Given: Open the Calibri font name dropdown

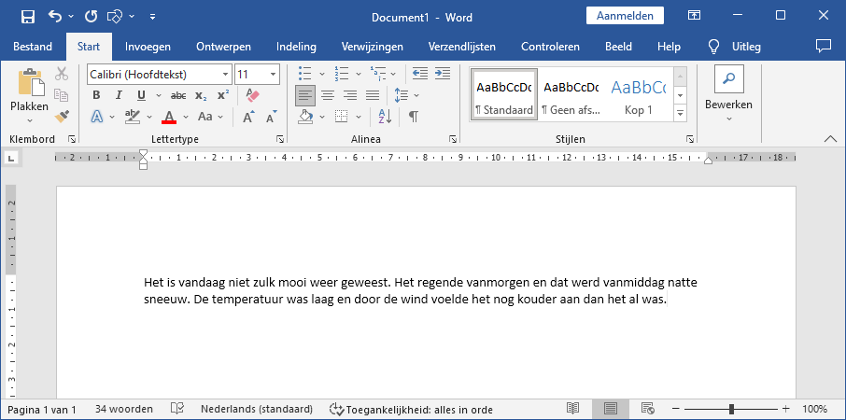Looking at the screenshot, I should [226, 74].
